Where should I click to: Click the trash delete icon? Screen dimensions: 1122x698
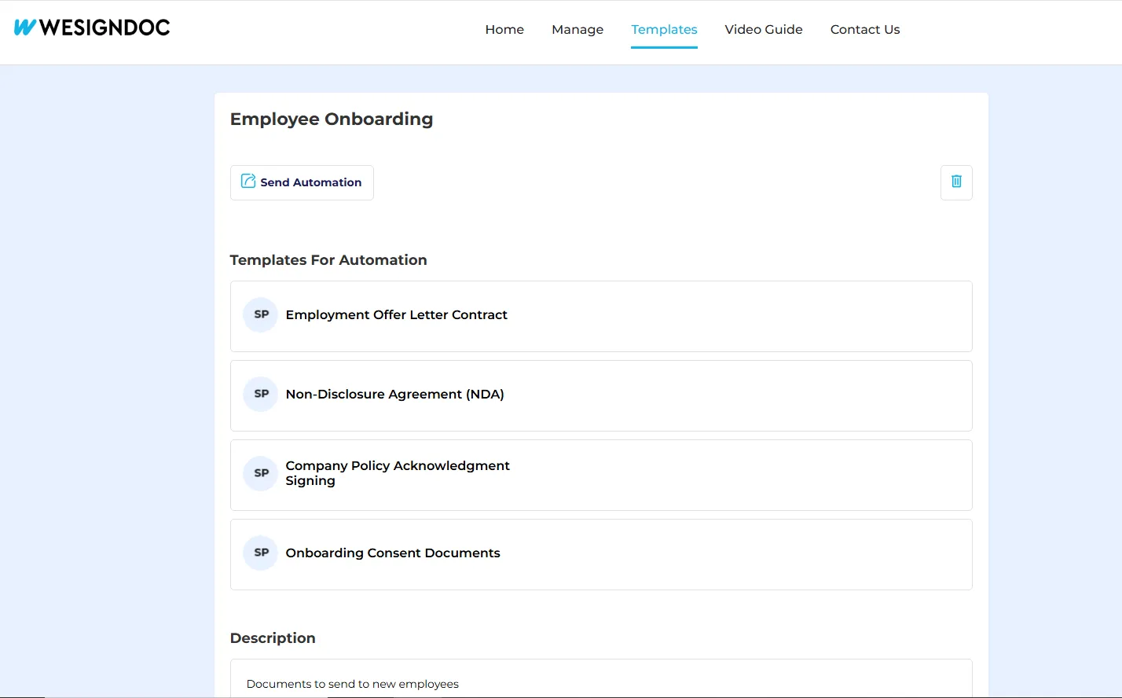click(x=956, y=182)
